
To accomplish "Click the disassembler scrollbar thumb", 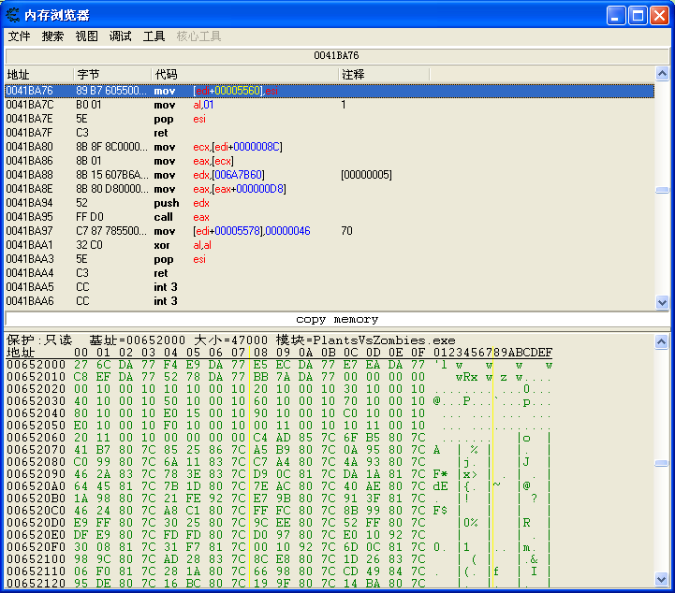I will click(x=662, y=190).
